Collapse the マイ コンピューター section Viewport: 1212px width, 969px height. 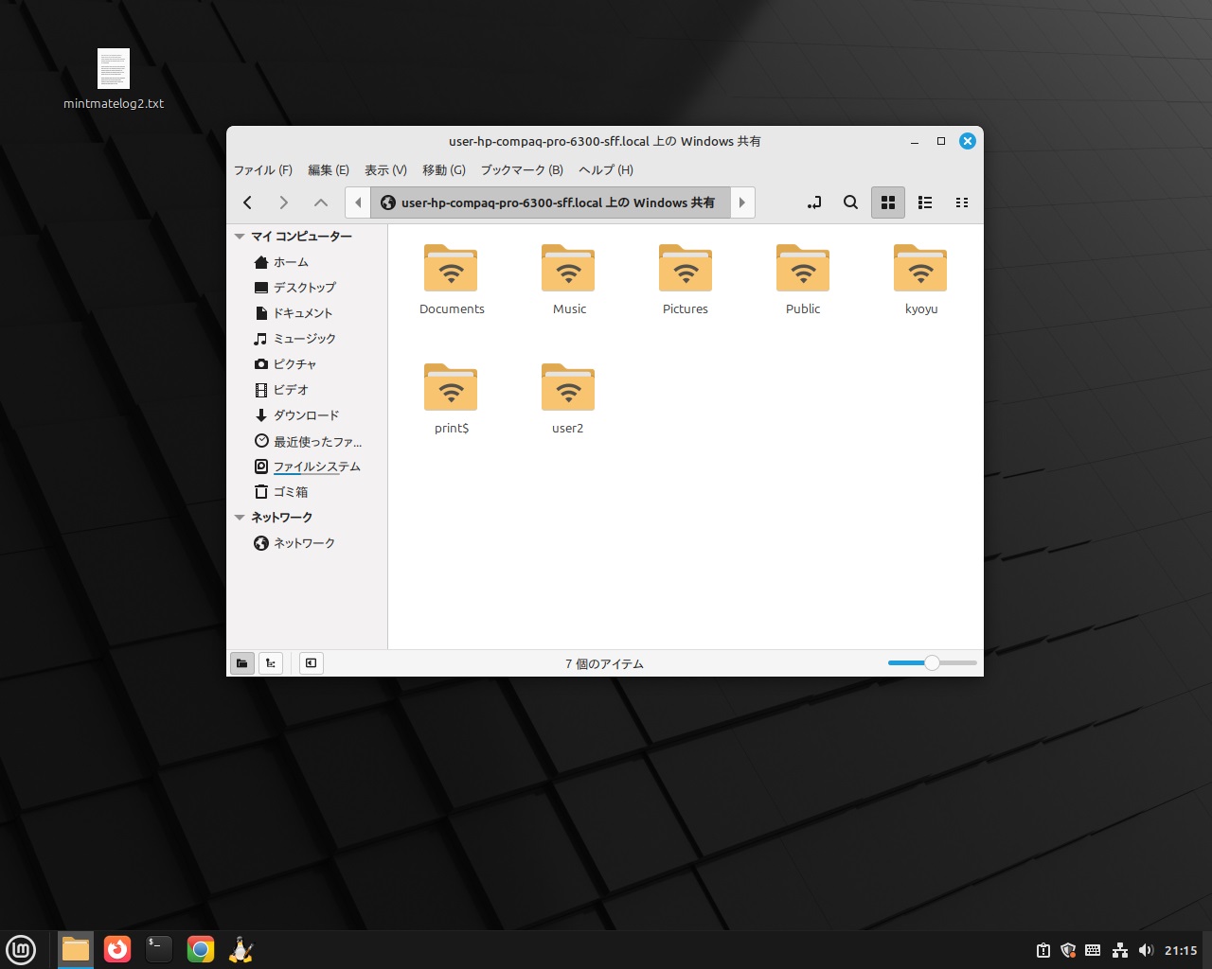coord(240,237)
